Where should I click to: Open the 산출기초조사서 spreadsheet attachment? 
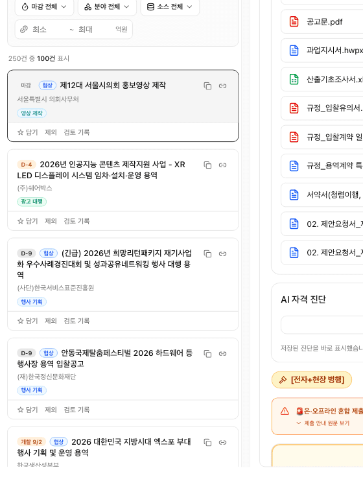click(322, 80)
